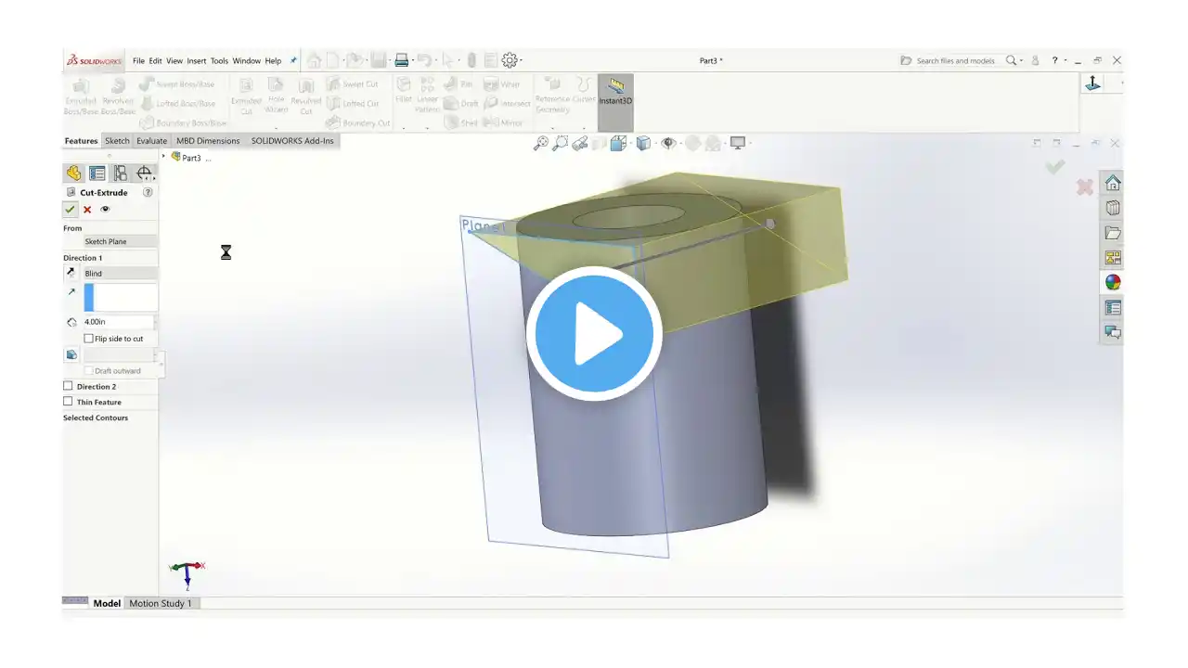
Task: Toggle detailed preview eye icon in Cut-Extrude panel
Action: click(105, 210)
